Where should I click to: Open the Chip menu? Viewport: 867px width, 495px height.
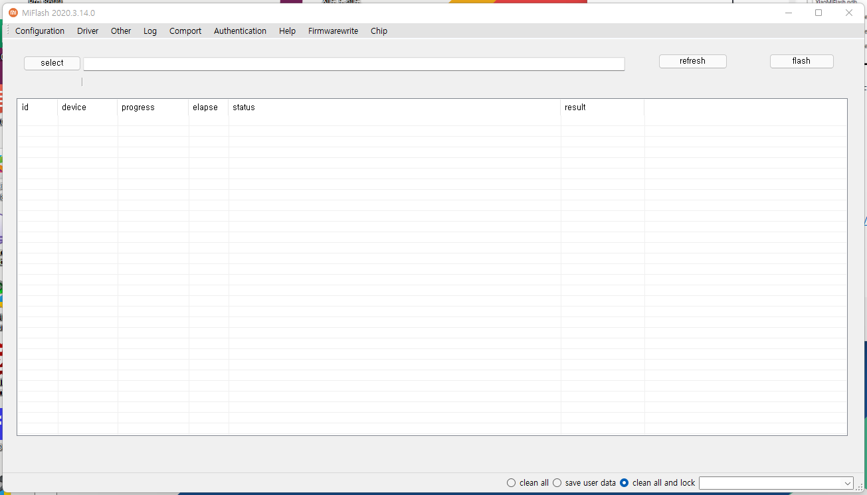pyautogui.click(x=379, y=31)
